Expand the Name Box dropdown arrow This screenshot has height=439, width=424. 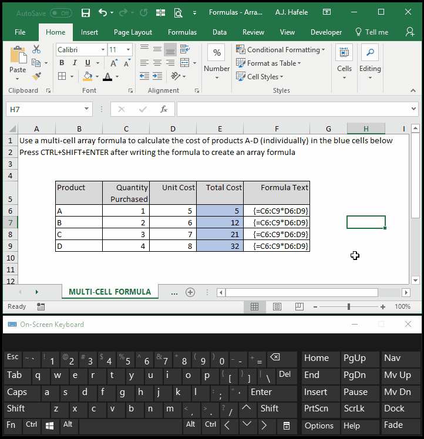coord(86,109)
